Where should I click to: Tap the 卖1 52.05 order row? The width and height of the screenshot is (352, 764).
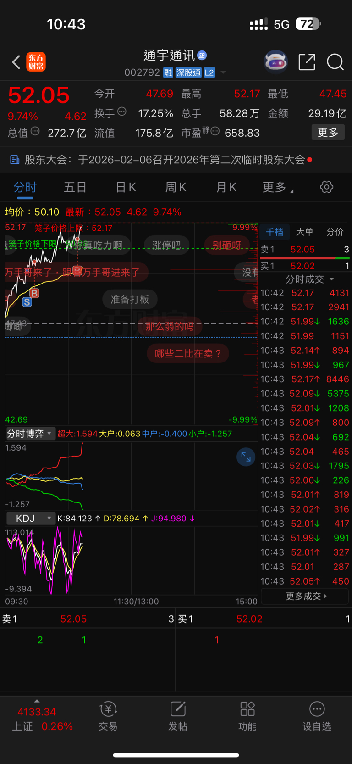(x=305, y=250)
